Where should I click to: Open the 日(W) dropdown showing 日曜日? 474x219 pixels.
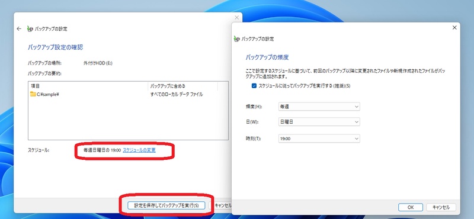tap(319, 122)
